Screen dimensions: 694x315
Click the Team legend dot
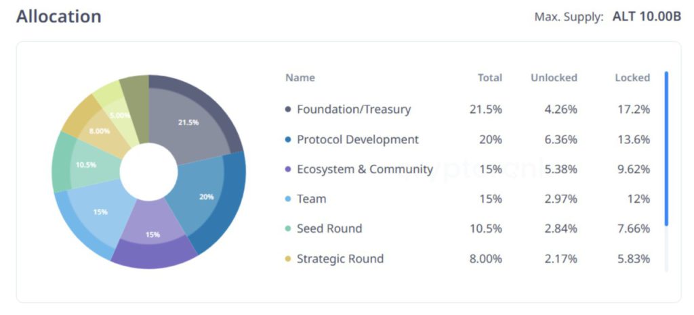pos(289,199)
